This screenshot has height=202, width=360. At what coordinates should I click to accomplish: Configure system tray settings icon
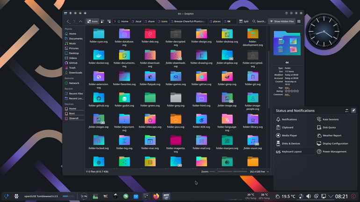click(x=347, y=111)
